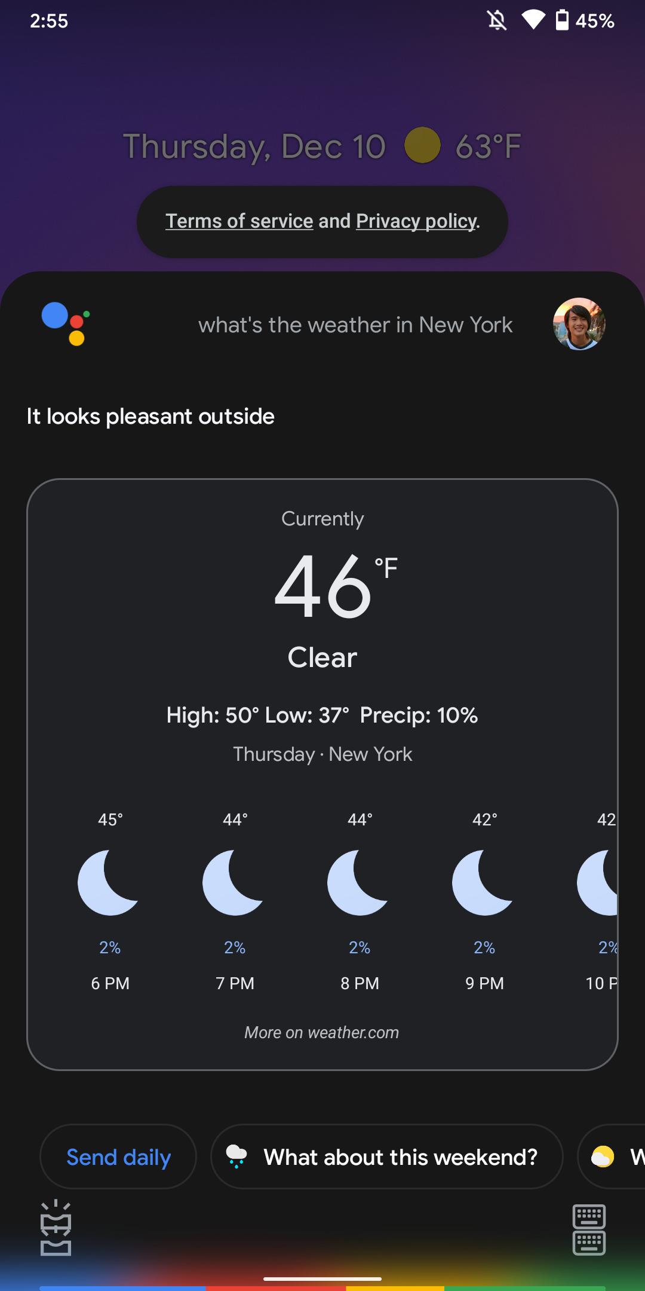
Task: Open the Google Assistant logo
Action: [66, 325]
